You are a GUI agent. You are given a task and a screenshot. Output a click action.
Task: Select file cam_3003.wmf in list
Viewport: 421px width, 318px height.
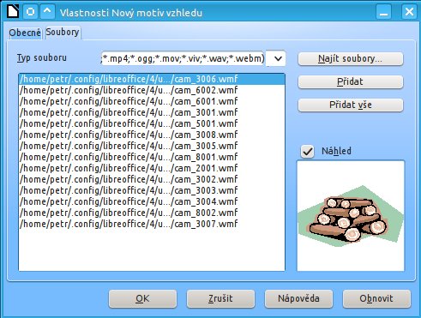pos(152,190)
